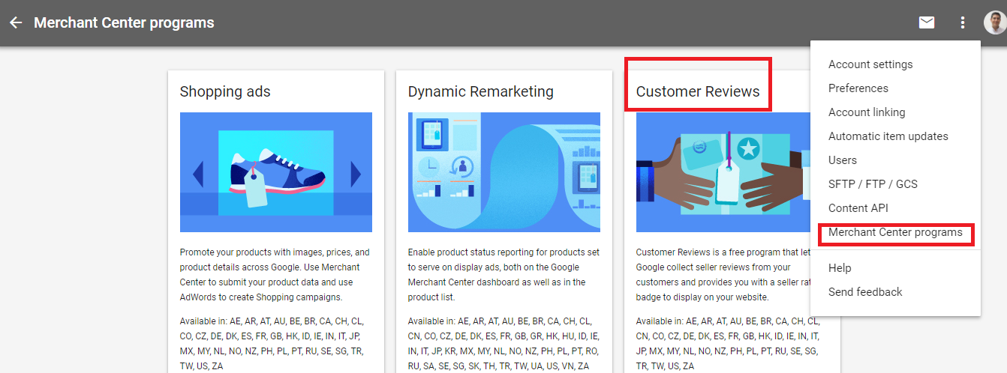Click the user profile avatar
The image size is (1007, 373).
click(x=994, y=22)
